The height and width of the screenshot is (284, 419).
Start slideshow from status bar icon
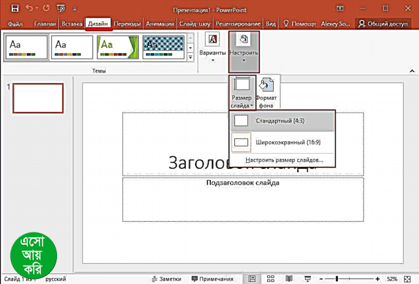[x=306, y=278]
